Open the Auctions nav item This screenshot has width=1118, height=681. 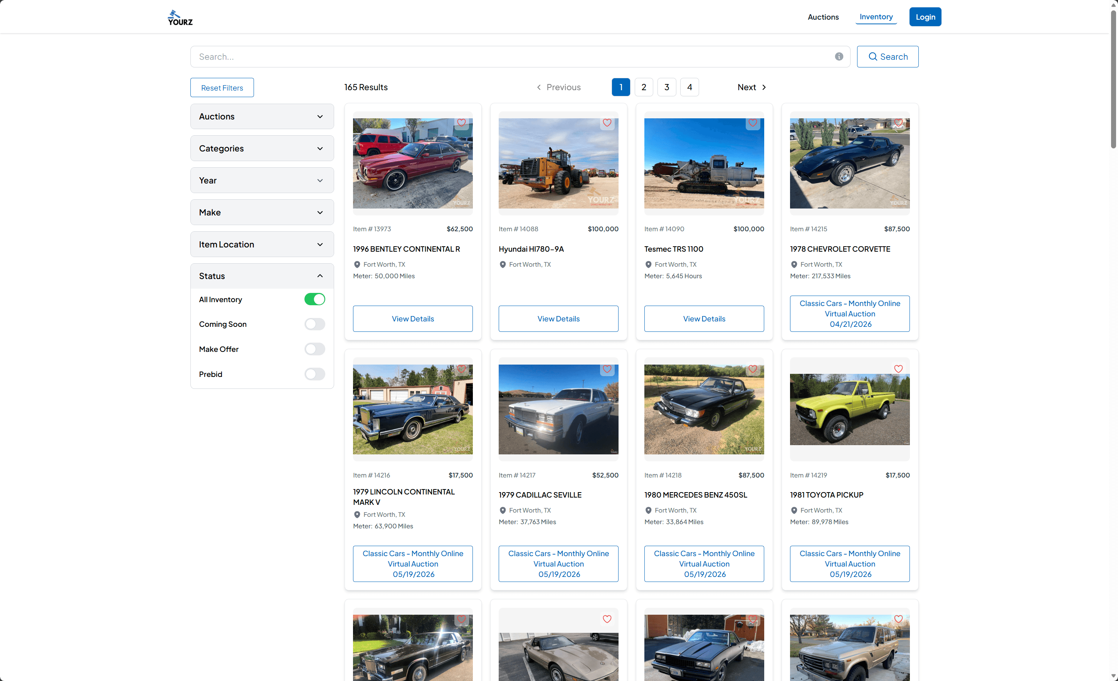pos(823,17)
